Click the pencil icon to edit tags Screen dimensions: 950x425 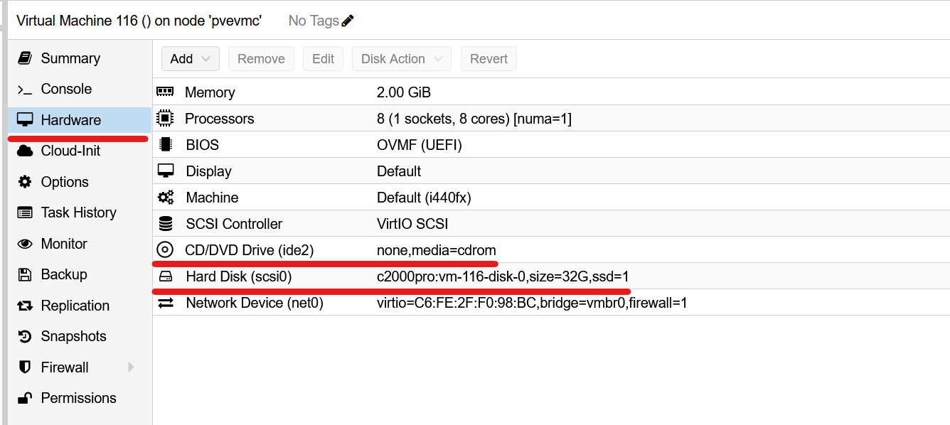pos(348,21)
